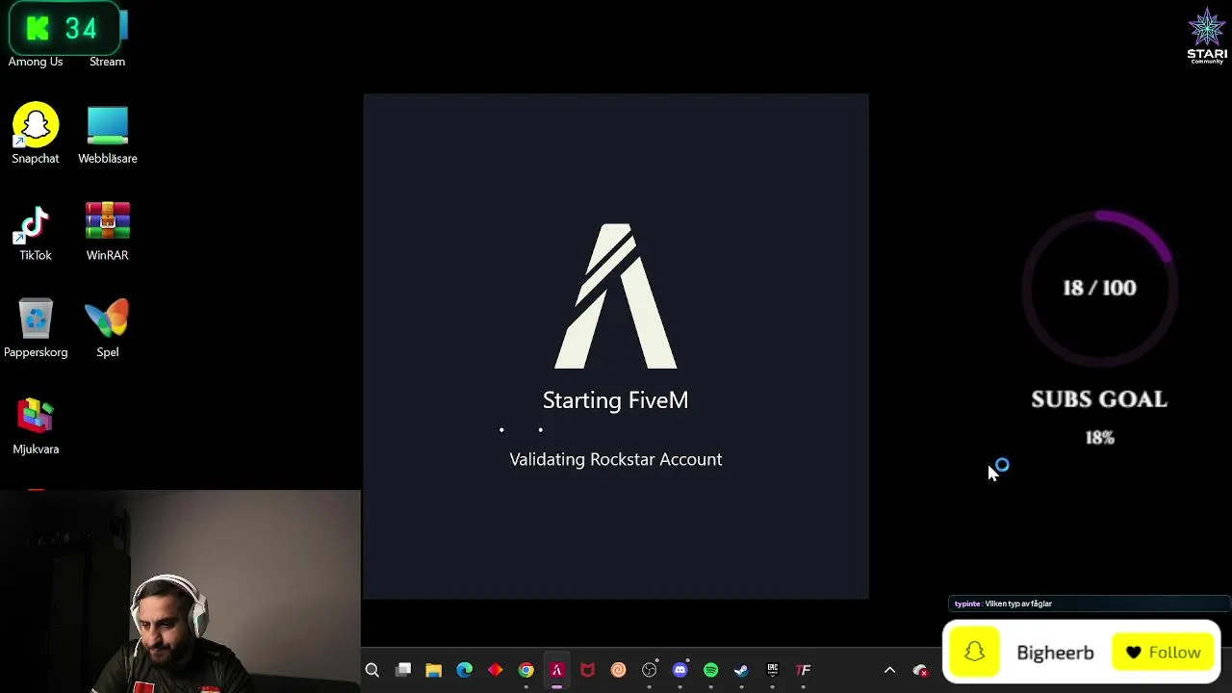Open File Explorer from the taskbar
The height and width of the screenshot is (693, 1232).
click(434, 670)
